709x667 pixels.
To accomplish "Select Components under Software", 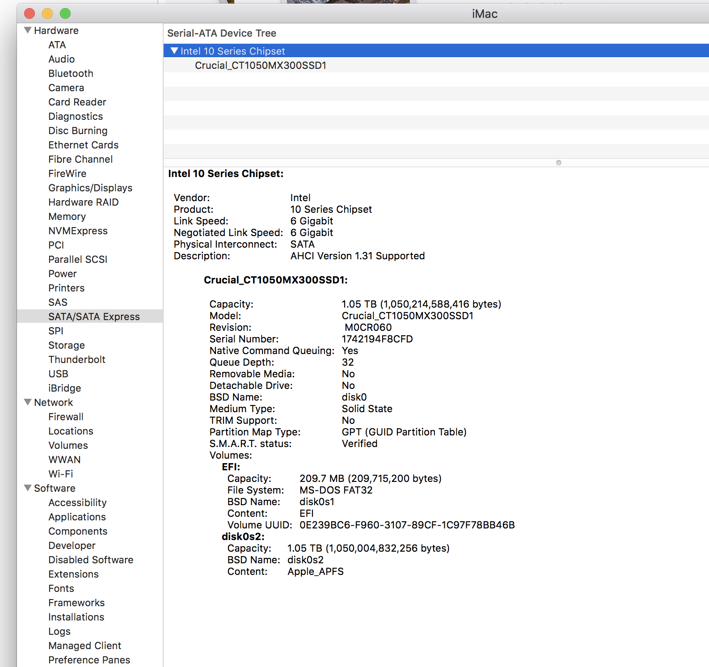I will (78, 531).
